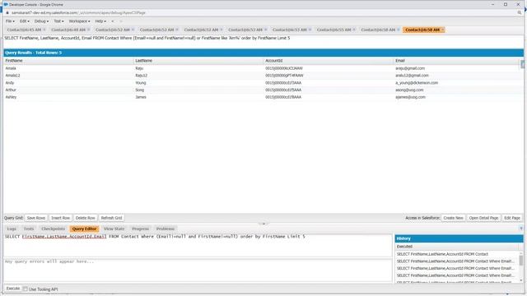Click the Edit Page button
Image resolution: width=527 pixels, height=296 pixels.
512,218
